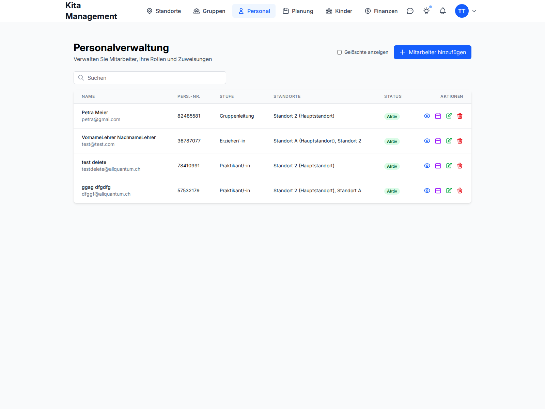
Task: View details of Petra Meier
Action: [x=427, y=116]
